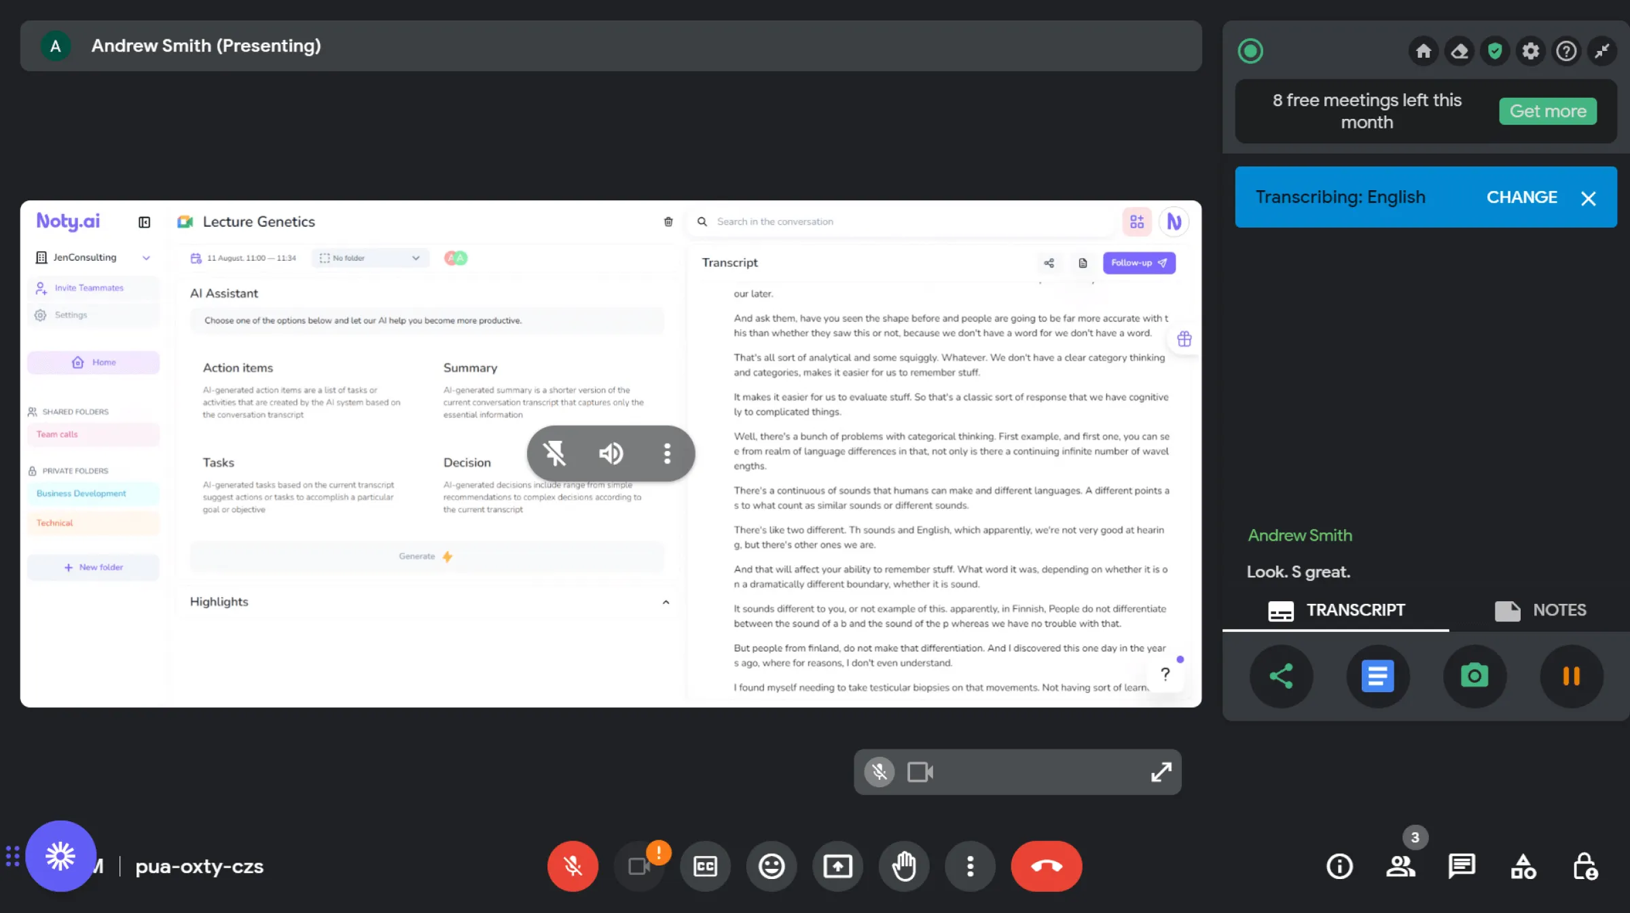
Task: Raise hand in the meeting
Action: tap(904, 866)
